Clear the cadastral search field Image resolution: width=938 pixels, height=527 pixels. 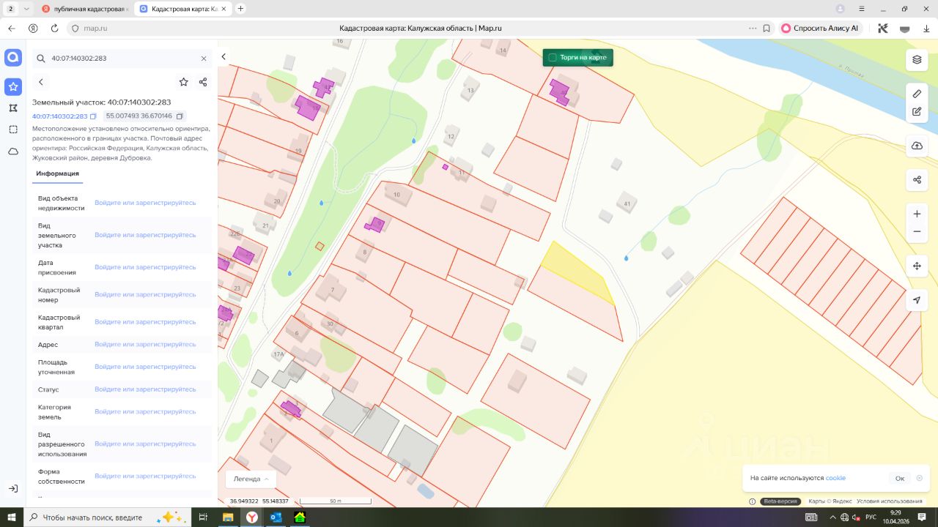tap(204, 59)
